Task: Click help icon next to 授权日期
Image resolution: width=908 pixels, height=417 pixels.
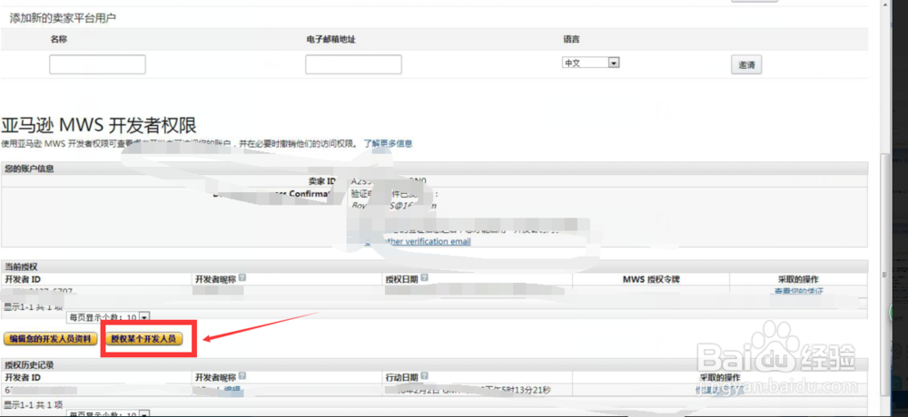Action: point(425,277)
